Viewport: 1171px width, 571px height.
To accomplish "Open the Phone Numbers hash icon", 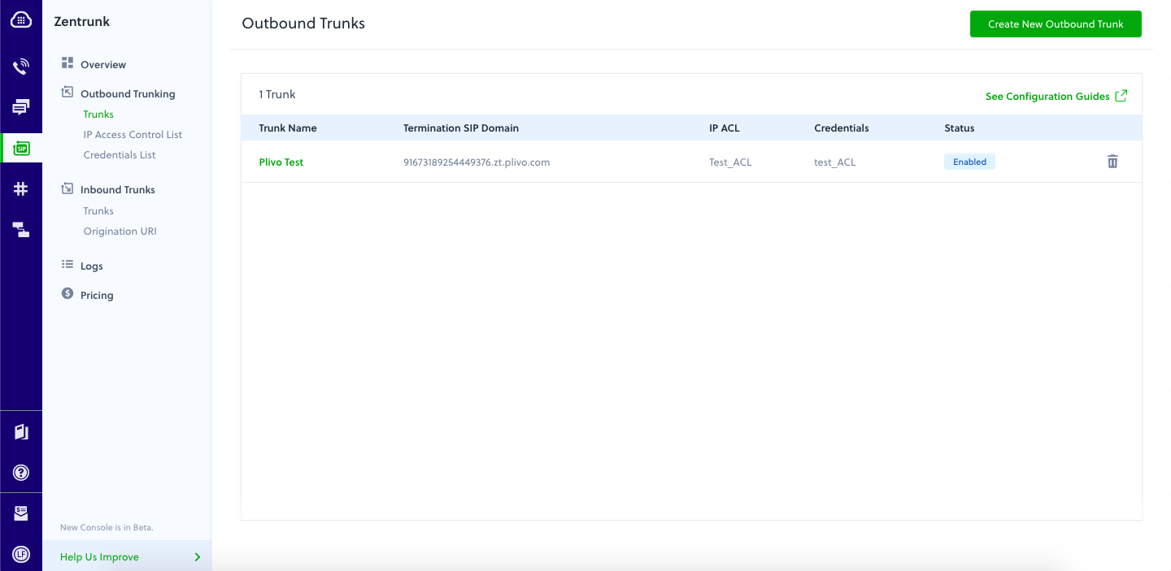I will 21,189.
